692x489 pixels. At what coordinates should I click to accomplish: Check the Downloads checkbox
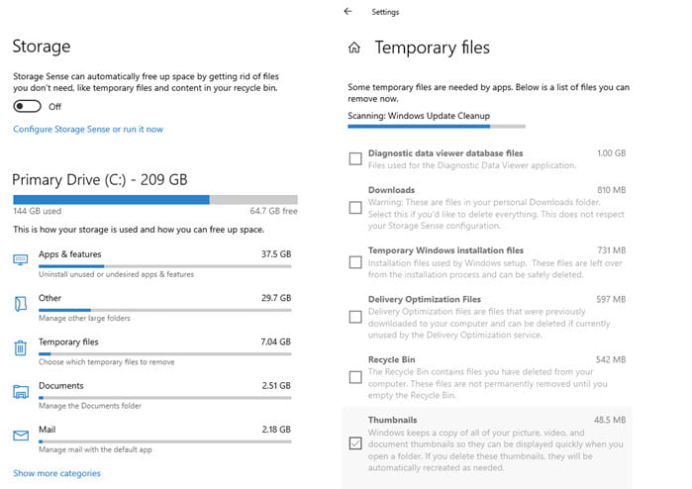coord(355,208)
